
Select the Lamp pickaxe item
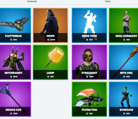click(50, 62)
